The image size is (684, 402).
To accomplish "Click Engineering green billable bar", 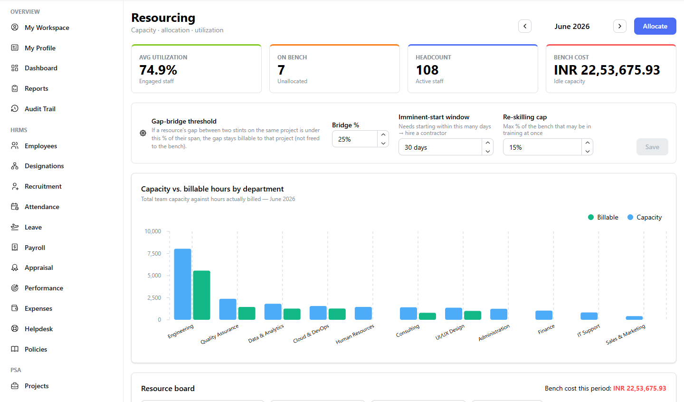I will tap(202, 295).
